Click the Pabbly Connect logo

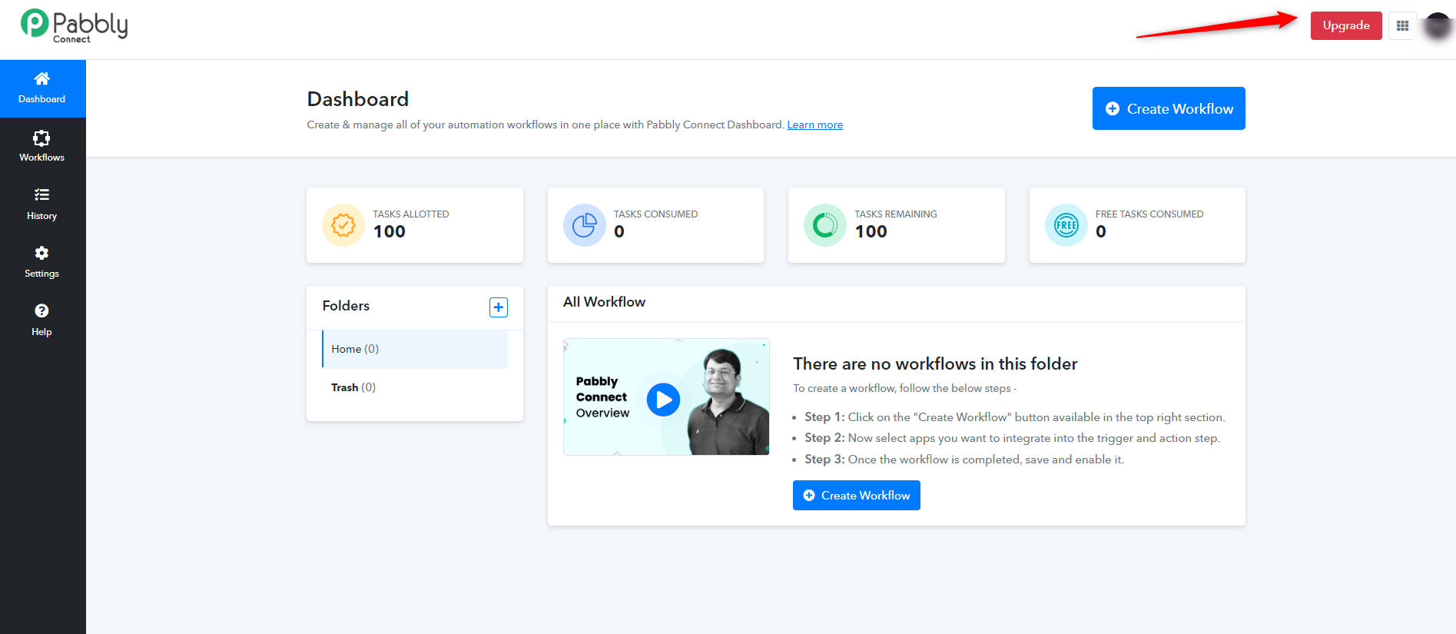pyautogui.click(x=74, y=25)
